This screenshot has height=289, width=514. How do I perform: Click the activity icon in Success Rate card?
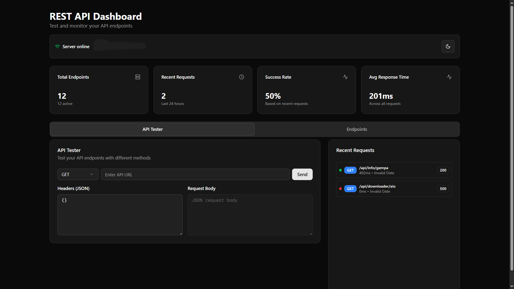(x=345, y=77)
